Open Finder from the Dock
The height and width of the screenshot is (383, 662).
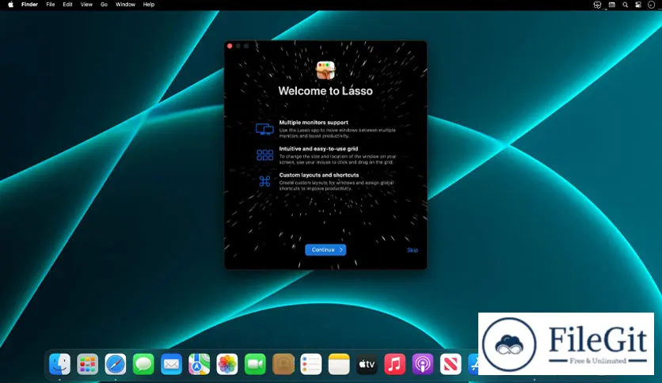(60, 364)
